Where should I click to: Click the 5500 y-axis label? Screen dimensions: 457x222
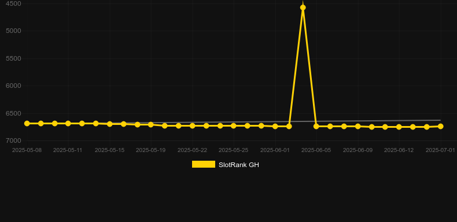tap(13, 58)
